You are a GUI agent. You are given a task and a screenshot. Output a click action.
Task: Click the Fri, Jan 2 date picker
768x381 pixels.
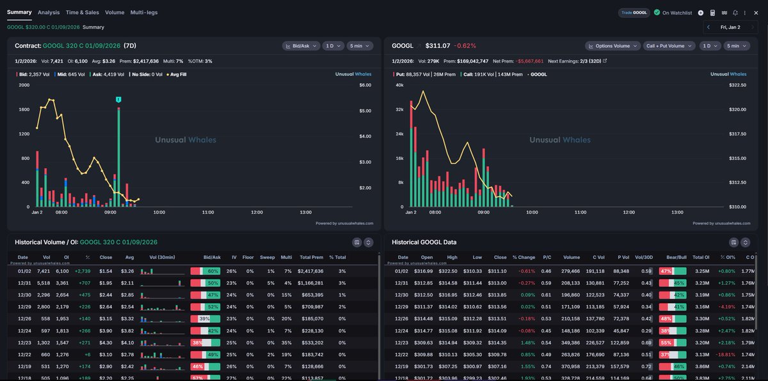click(730, 27)
